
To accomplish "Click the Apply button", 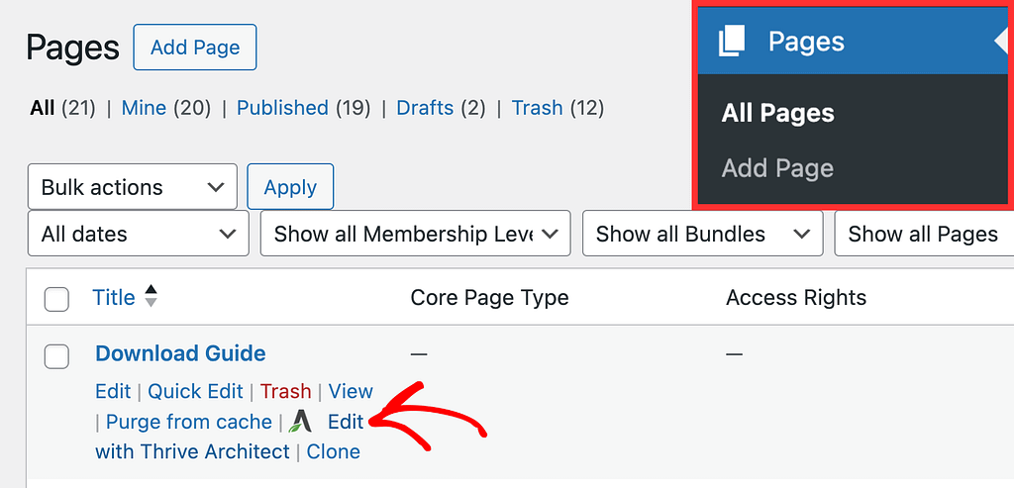I will coord(290,187).
